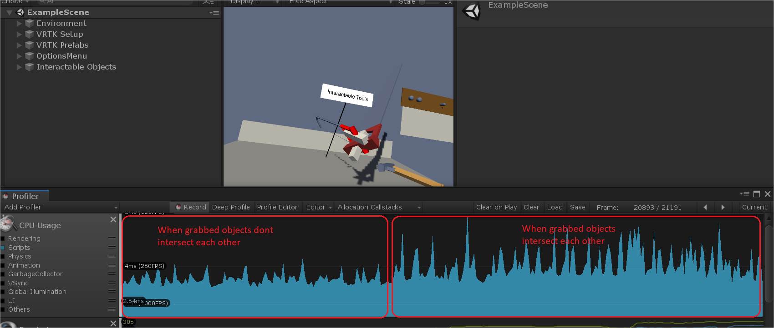Viewport: 774px width, 328px height.
Task: Toggle Deep Profile mode
Action: click(231, 207)
